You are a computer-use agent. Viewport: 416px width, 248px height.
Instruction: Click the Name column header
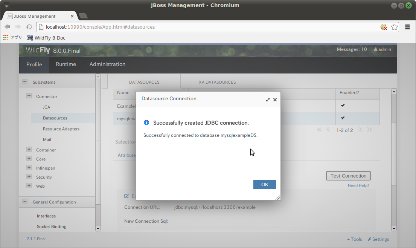point(123,93)
